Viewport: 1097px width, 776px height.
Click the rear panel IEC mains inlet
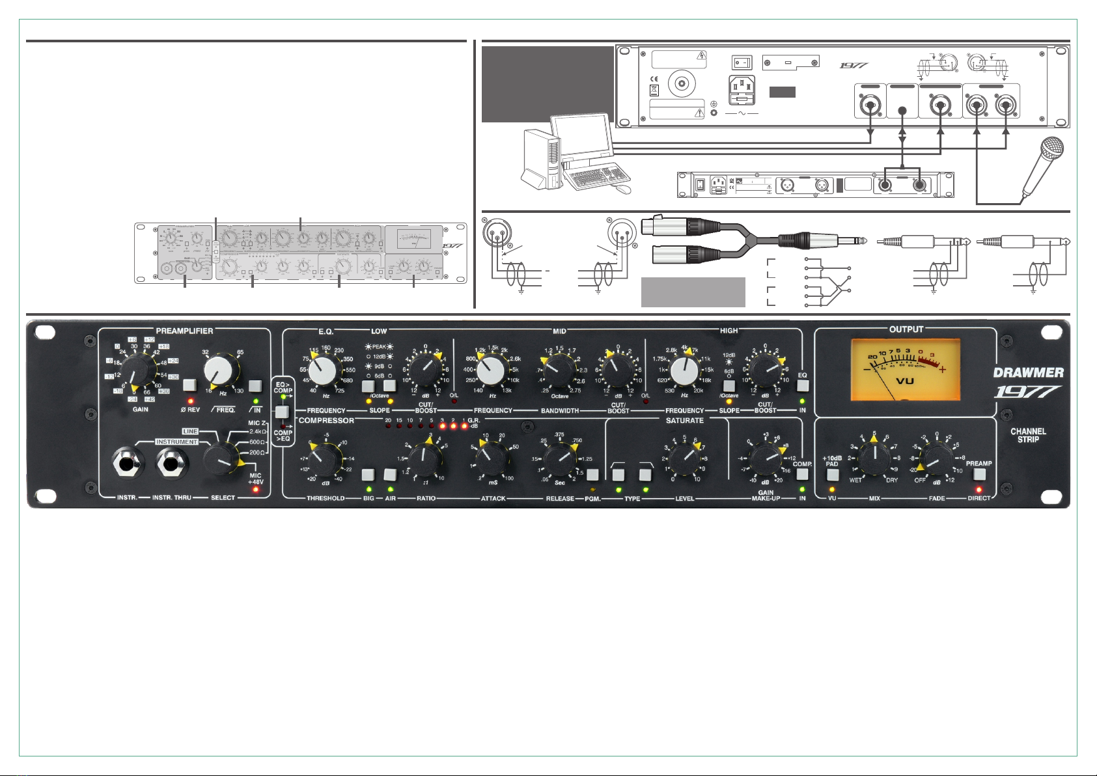(742, 91)
